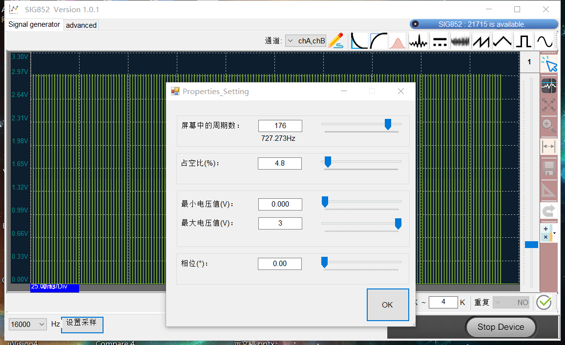Screen dimensions: 565x345
Task: Click the play icon in status banner
Action: click(x=415, y=24)
